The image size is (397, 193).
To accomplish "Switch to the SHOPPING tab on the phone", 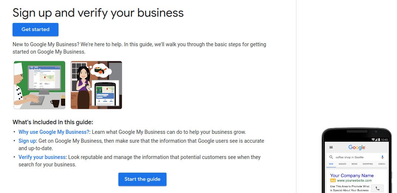I will click(x=368, y=164).
